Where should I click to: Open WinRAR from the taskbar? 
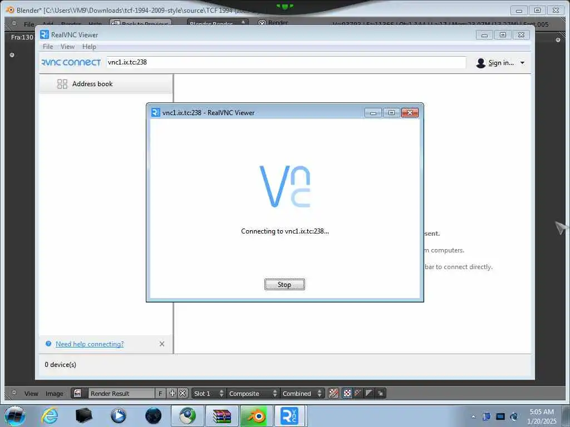click(222, 416)
